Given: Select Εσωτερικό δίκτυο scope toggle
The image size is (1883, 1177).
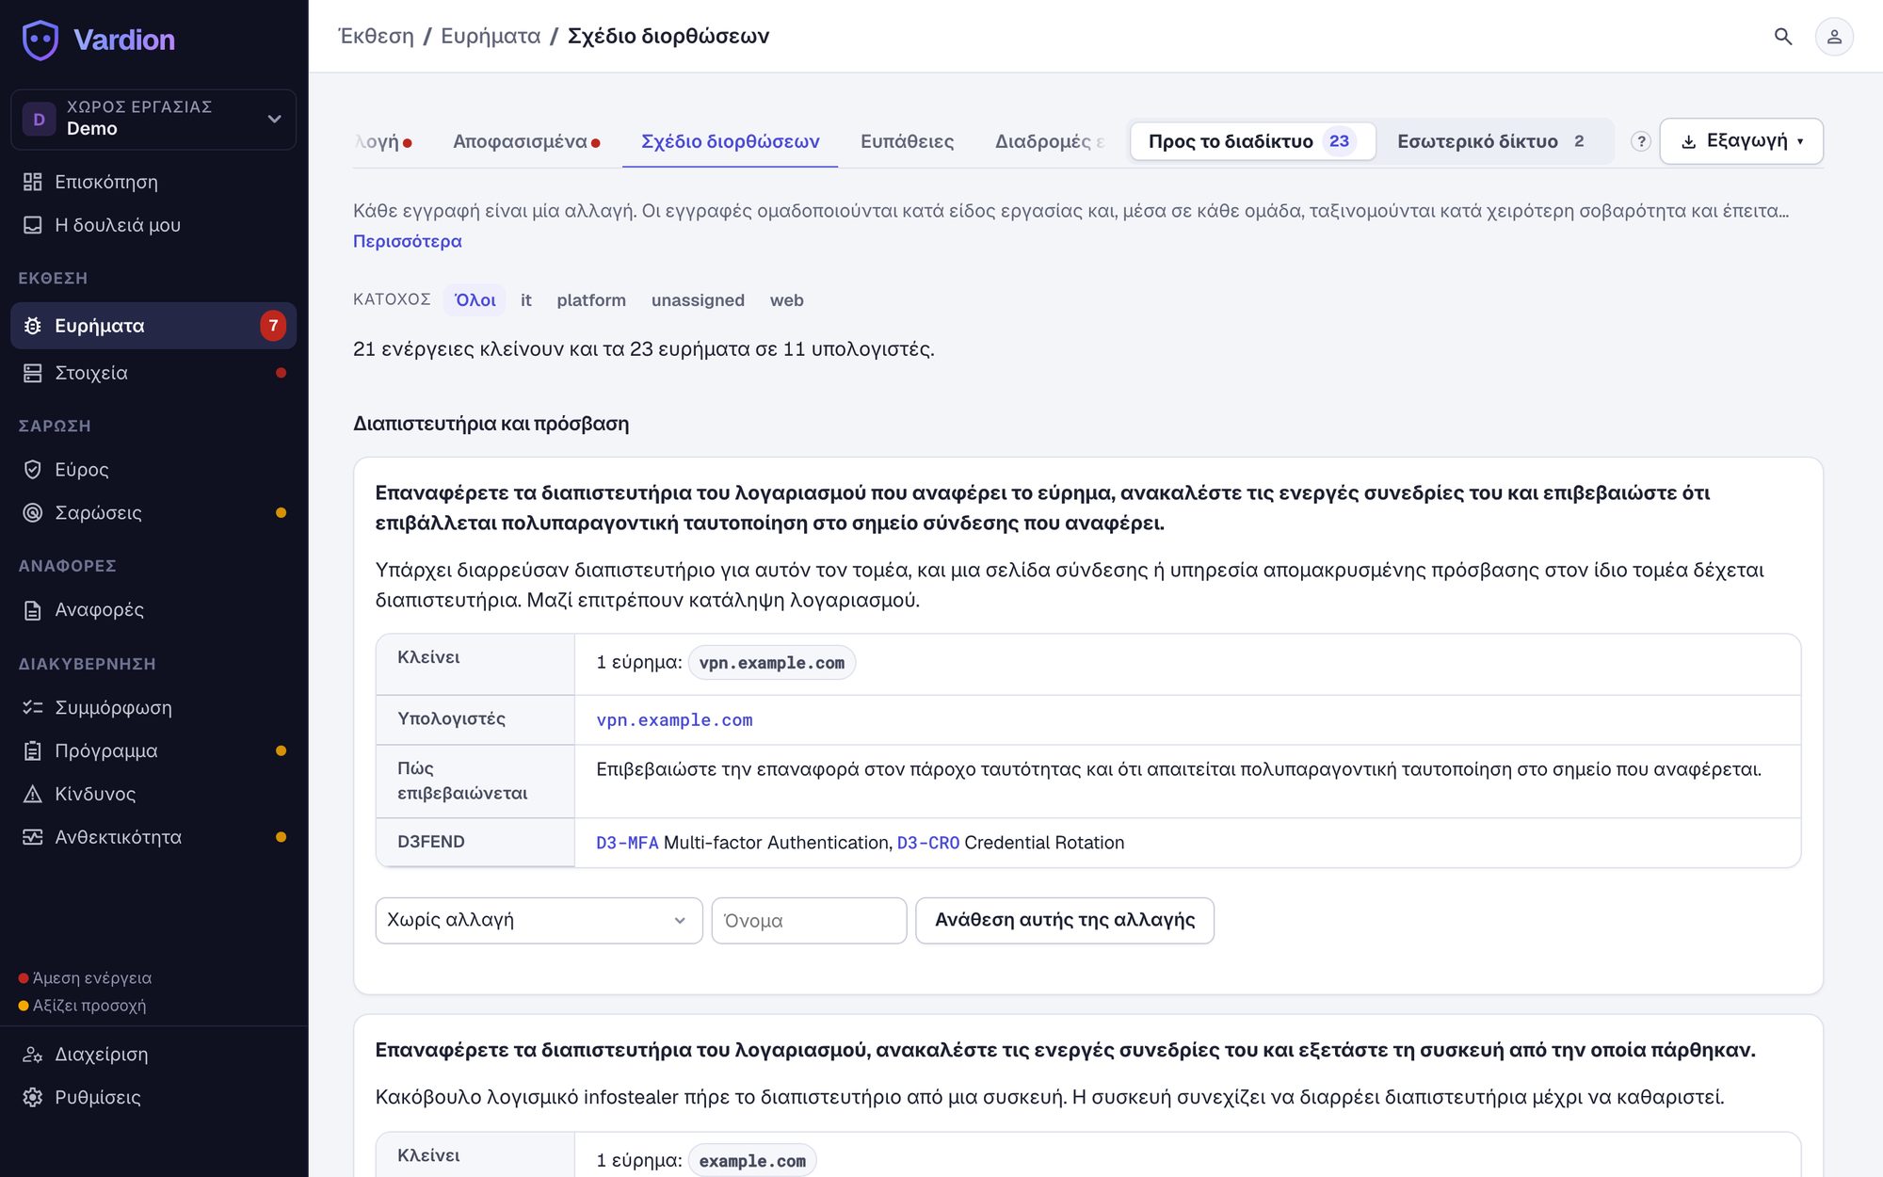Looking at the screenshot, I should pos(1491,141).
